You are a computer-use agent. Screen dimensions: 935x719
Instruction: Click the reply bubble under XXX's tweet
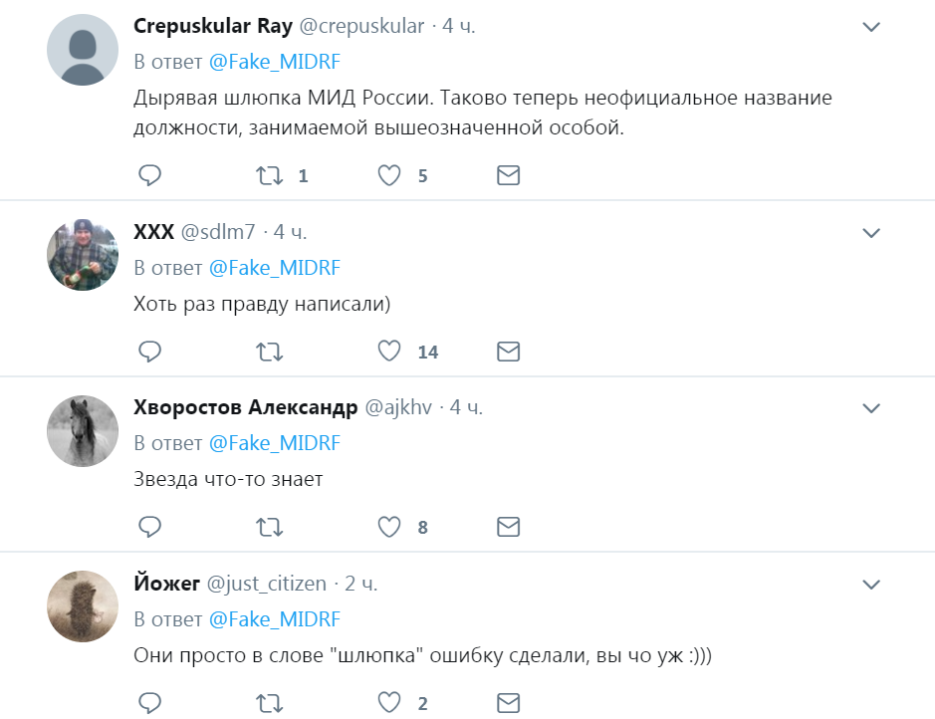tap(150, 351)
